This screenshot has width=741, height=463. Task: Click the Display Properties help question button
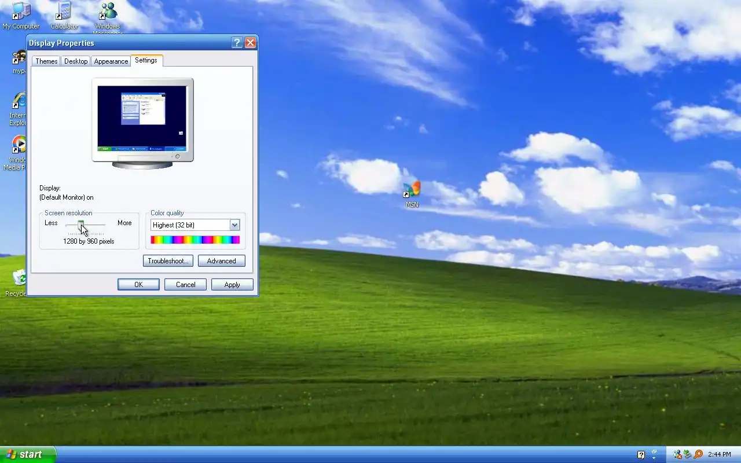point(237,43)
